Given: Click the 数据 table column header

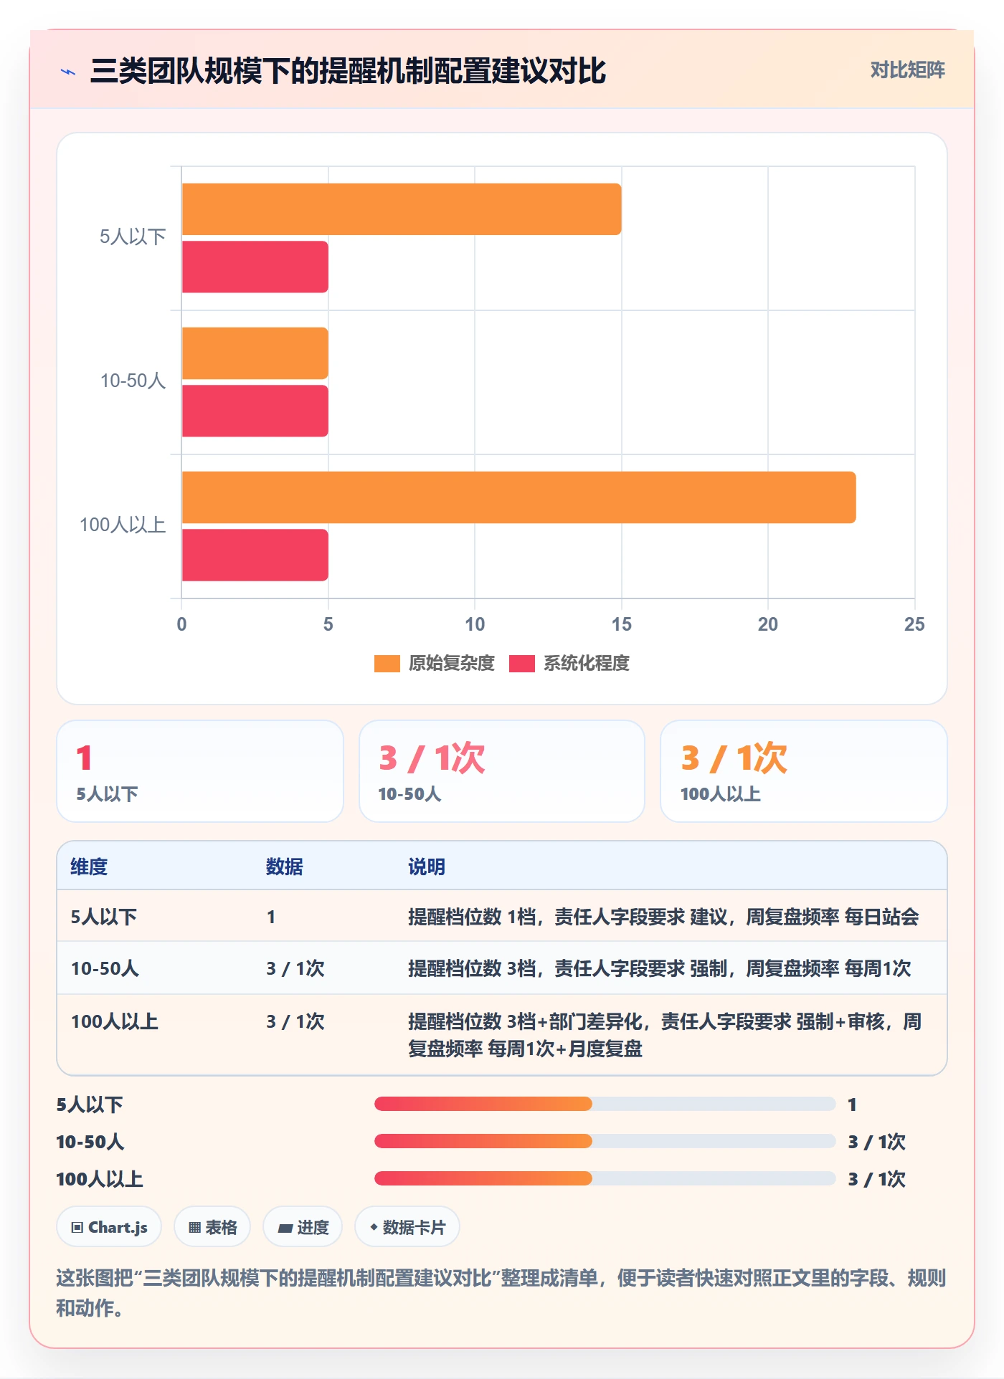Looking at the screenshot, I should click(285, 867).
